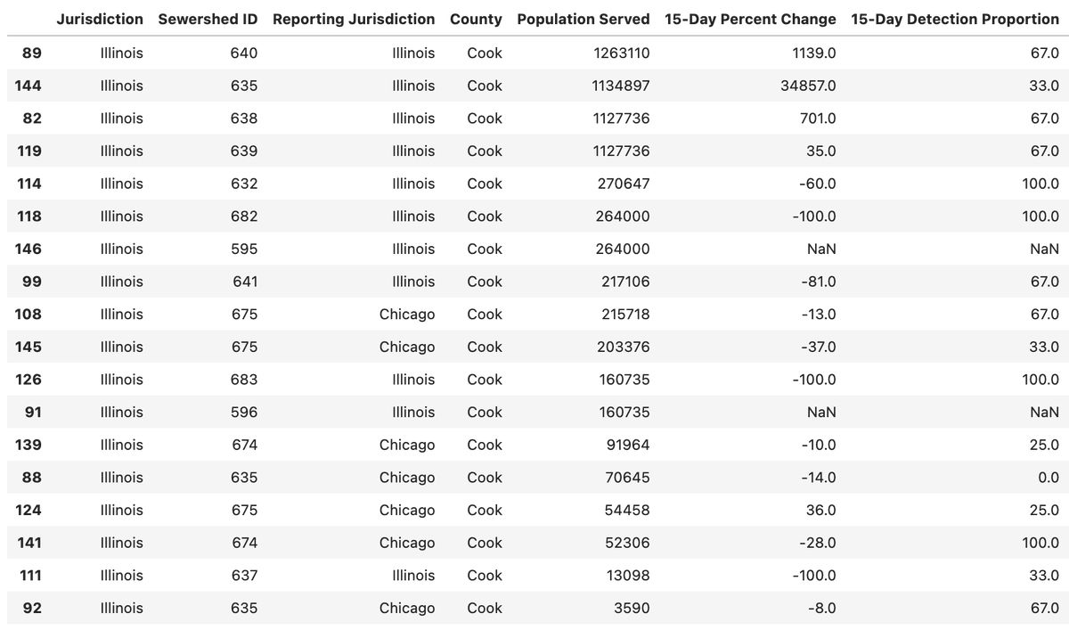Select Sewershed ID 682 cell
This screenshot has width=1069, height=630.
[243, 216]
